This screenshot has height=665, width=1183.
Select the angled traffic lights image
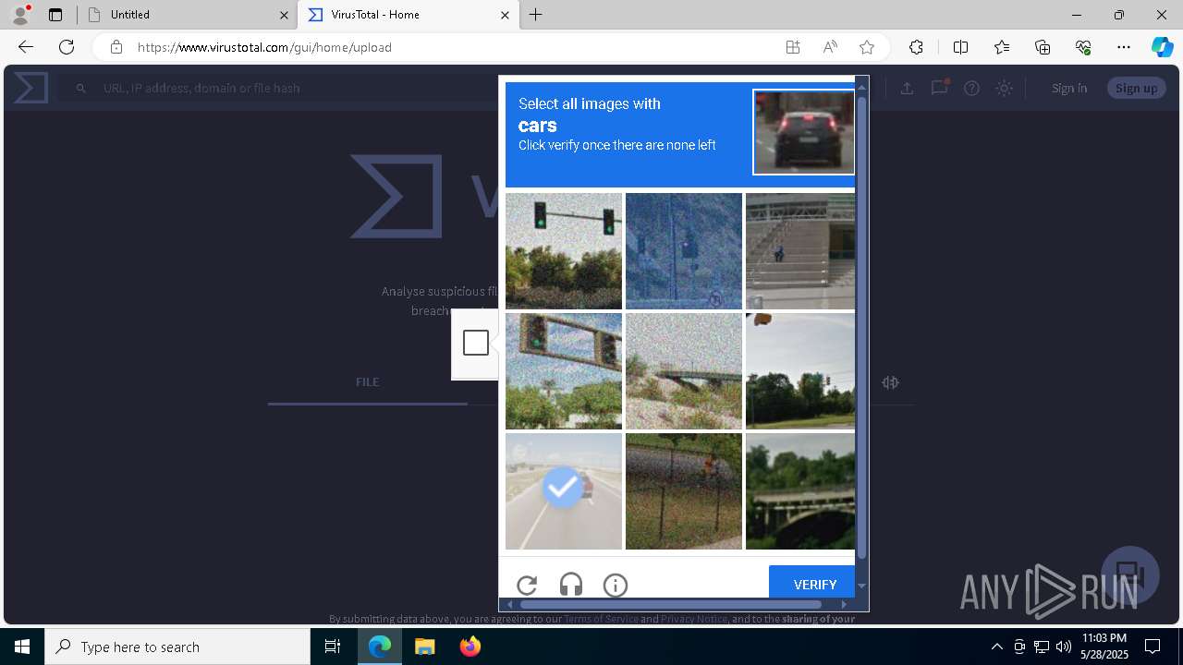pyautogui.click(x=564, y=371)
